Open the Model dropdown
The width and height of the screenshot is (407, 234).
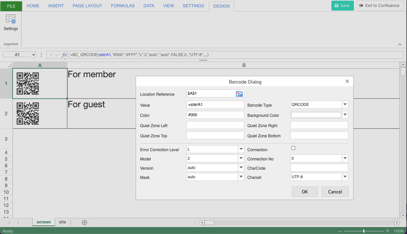pyautogui.click(x=241, y=158)
